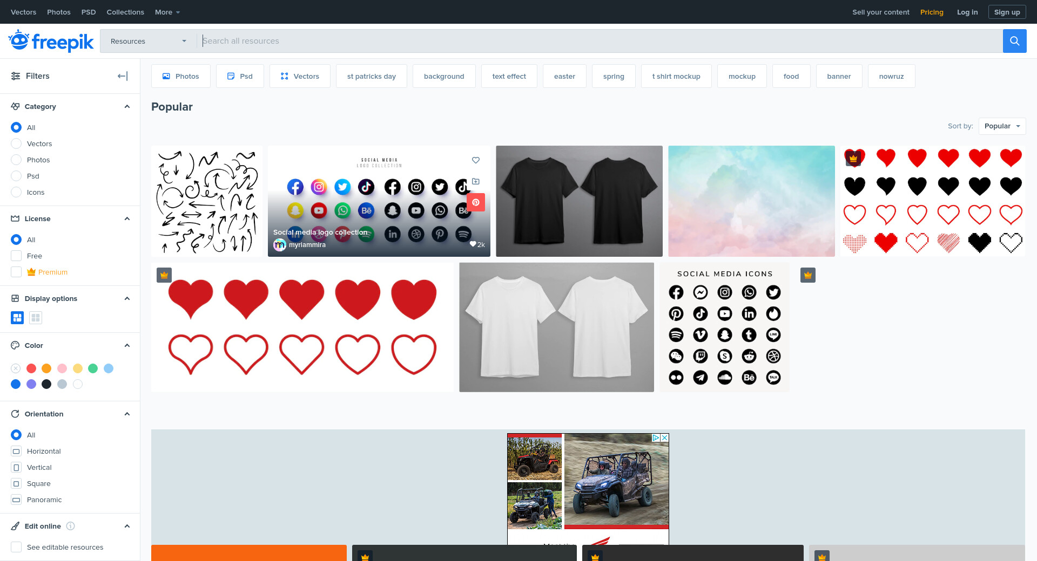Pick the red color filter swatch
This screenshot has height=561, width=1037.
[x=31, y=368]
